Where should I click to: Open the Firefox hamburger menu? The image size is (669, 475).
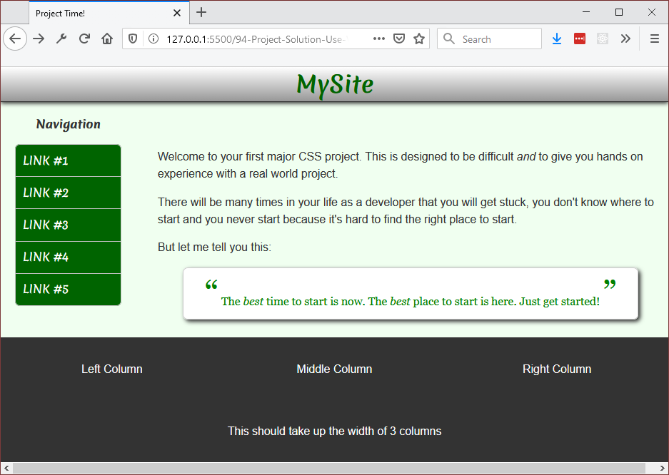click(x=654, y=39)
